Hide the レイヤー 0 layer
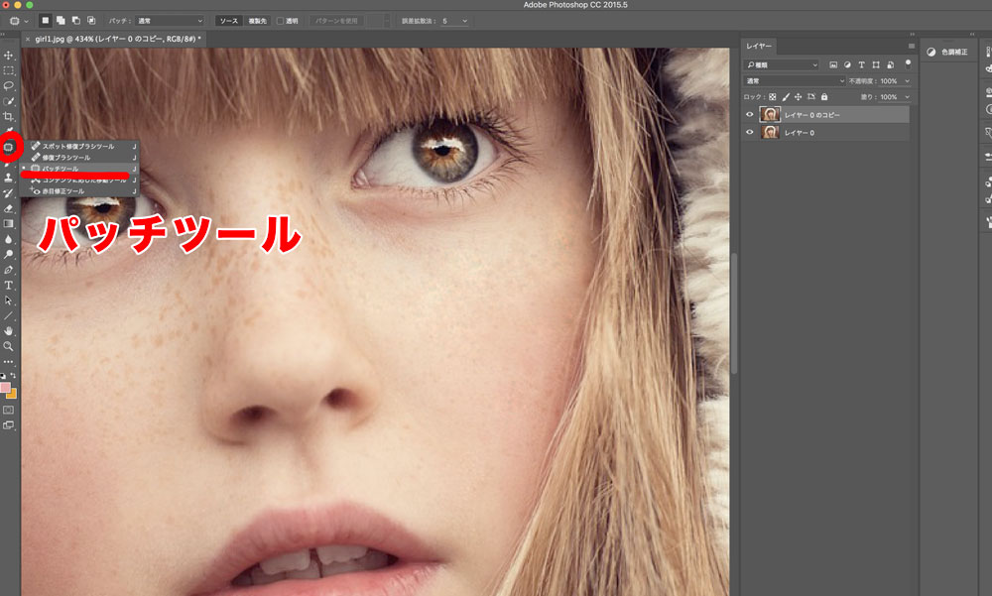 [750, 132]
